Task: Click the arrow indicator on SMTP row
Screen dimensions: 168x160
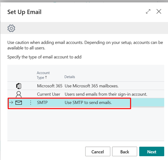Action: click(x=11, y=103)
